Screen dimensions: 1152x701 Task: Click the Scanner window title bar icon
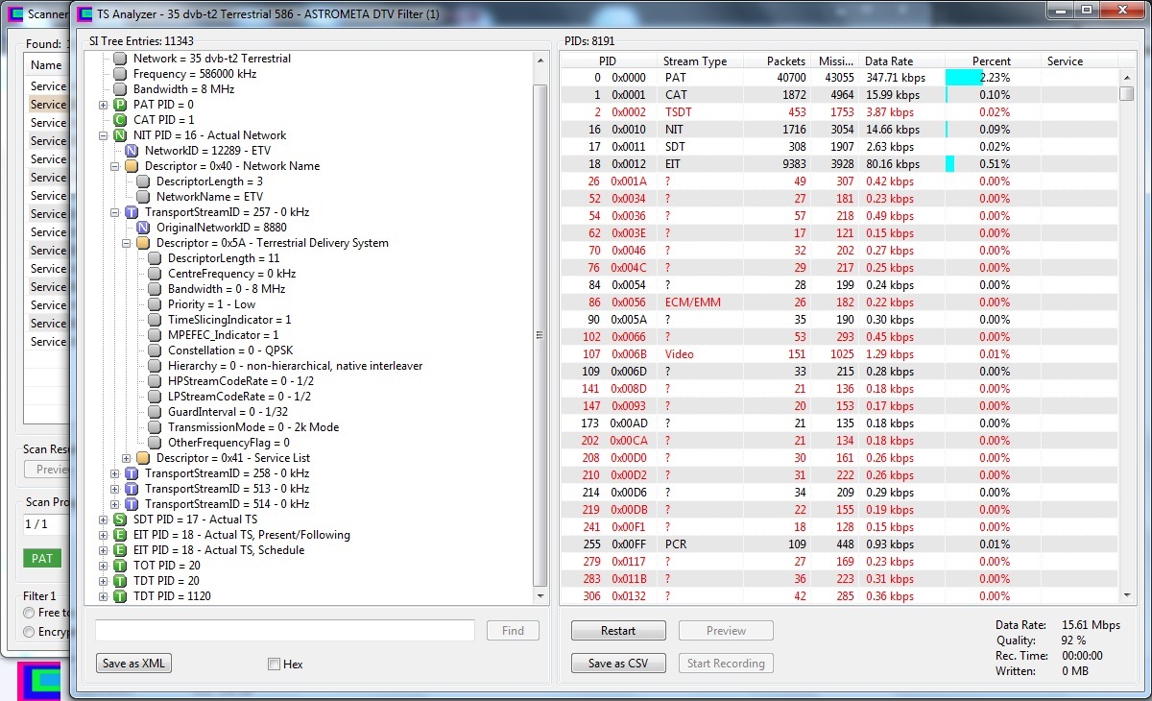(14, 13)
